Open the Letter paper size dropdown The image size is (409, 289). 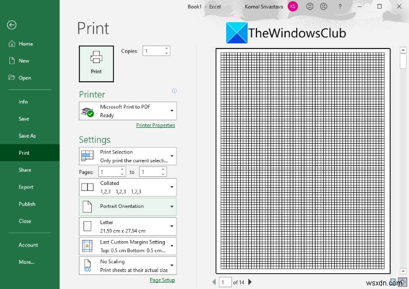(128, 227)
